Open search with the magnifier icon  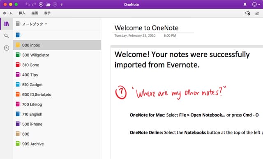(7, 36)
